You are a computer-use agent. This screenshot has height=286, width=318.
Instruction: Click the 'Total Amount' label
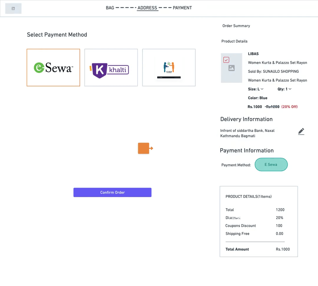pyautogui.click(x=237, y=249)
